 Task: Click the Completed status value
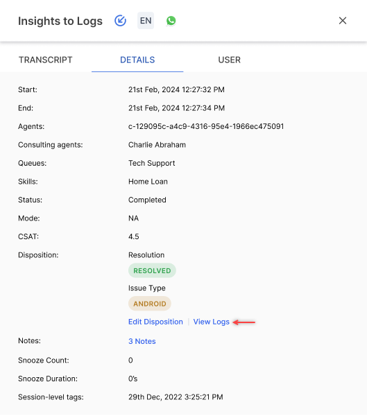point(147,200)
